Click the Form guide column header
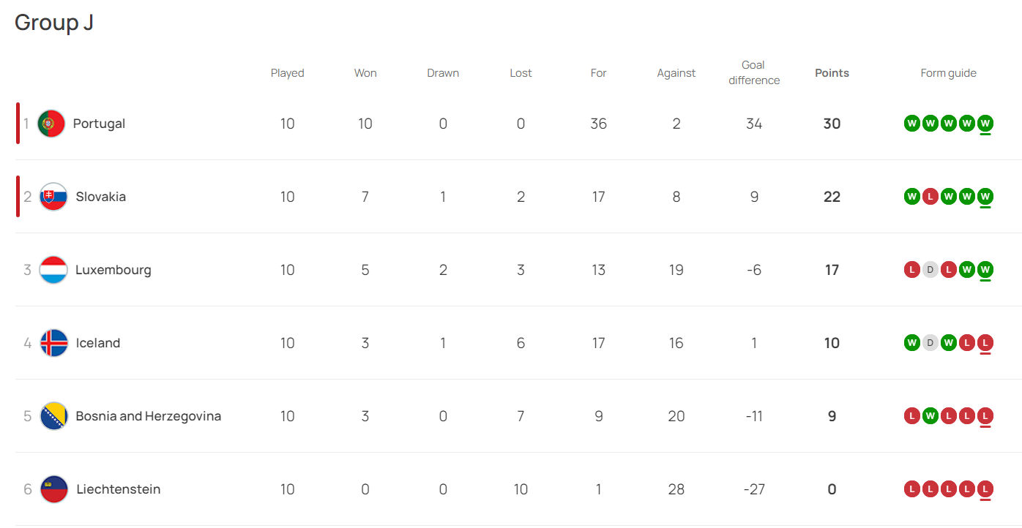The image size is (1022, 528). [949, 73]
